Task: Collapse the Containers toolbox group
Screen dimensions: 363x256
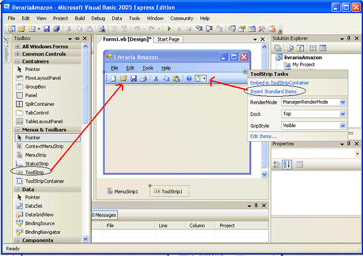Action: point(18,61)
